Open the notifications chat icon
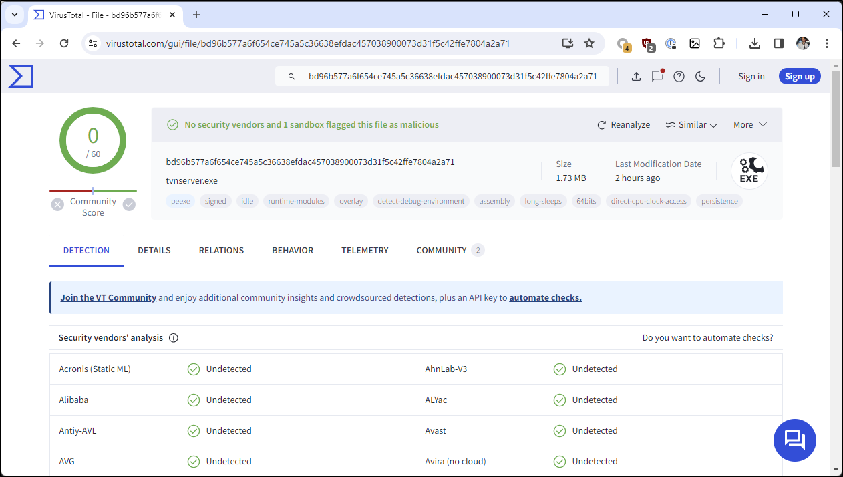Viewport: 843px width, 477px height. coord(657,76)
